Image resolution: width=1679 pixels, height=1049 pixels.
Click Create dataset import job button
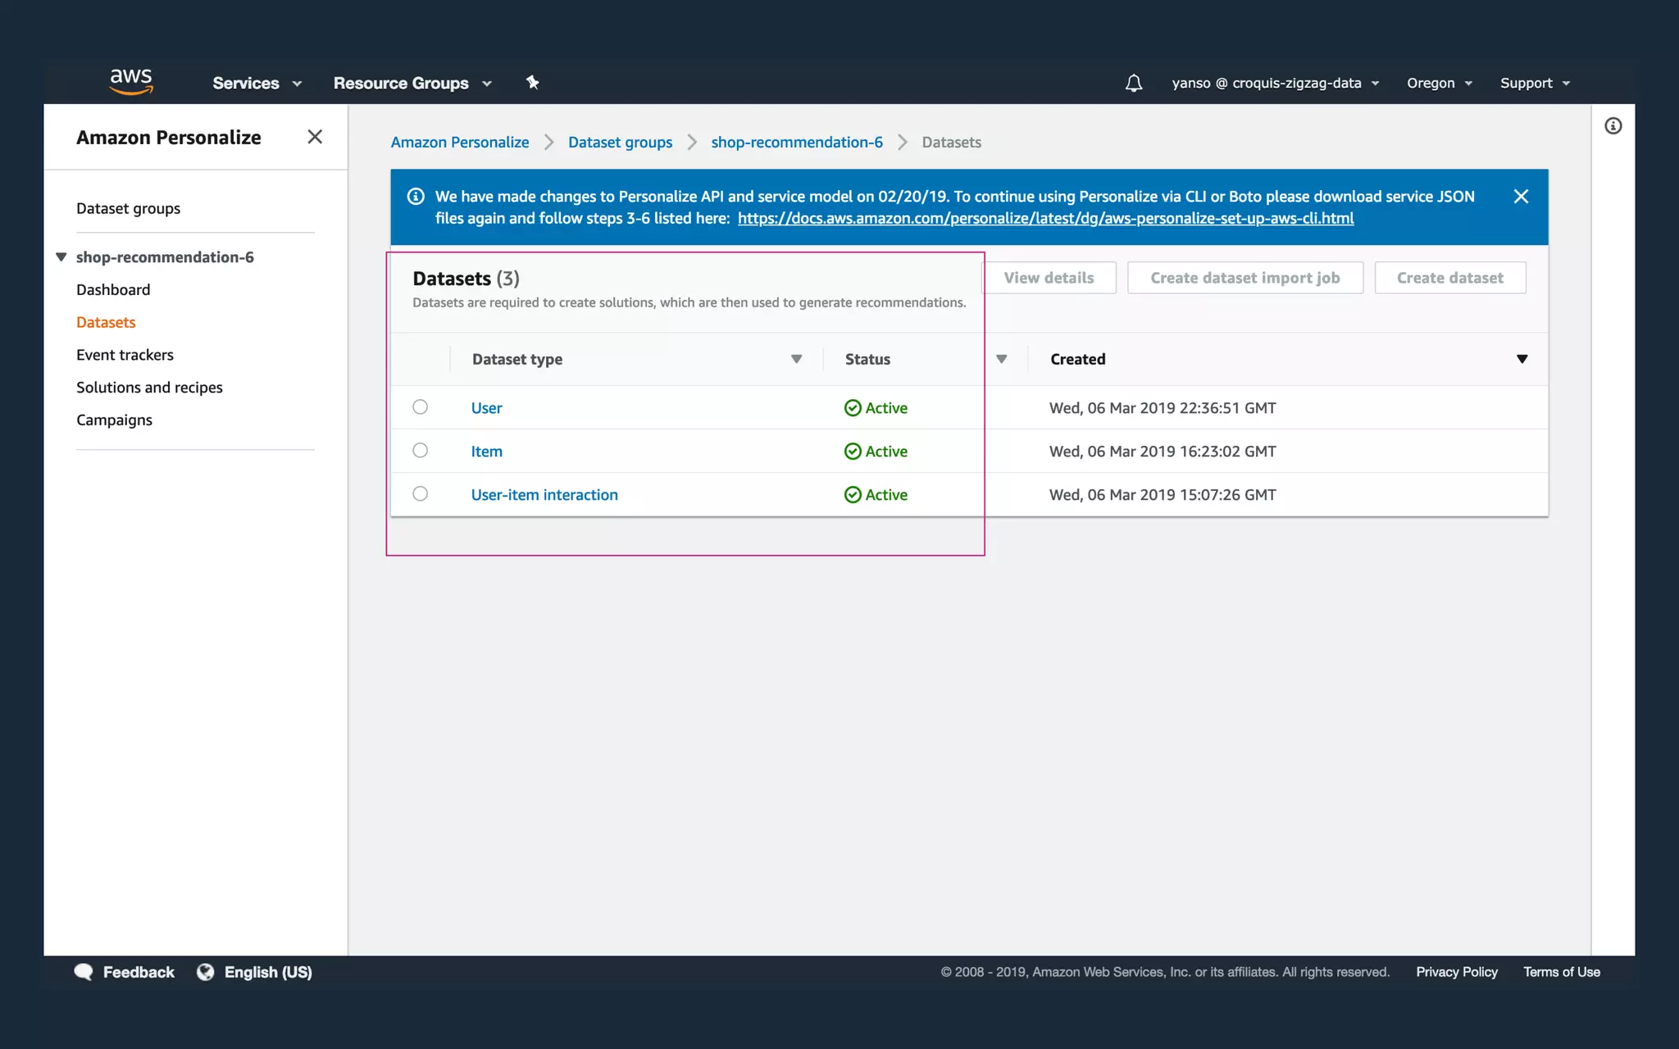(x=1244, y=278)
